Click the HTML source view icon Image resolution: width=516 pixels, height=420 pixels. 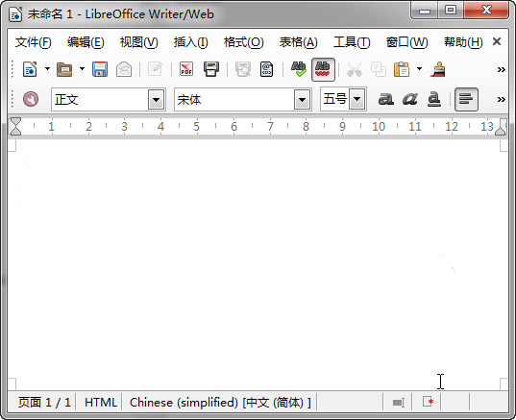[x=266, y=69]
